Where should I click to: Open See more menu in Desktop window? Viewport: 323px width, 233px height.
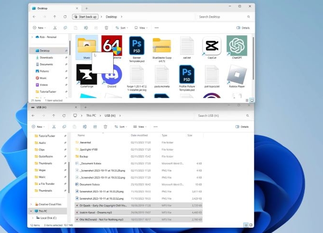click(157, 28)
